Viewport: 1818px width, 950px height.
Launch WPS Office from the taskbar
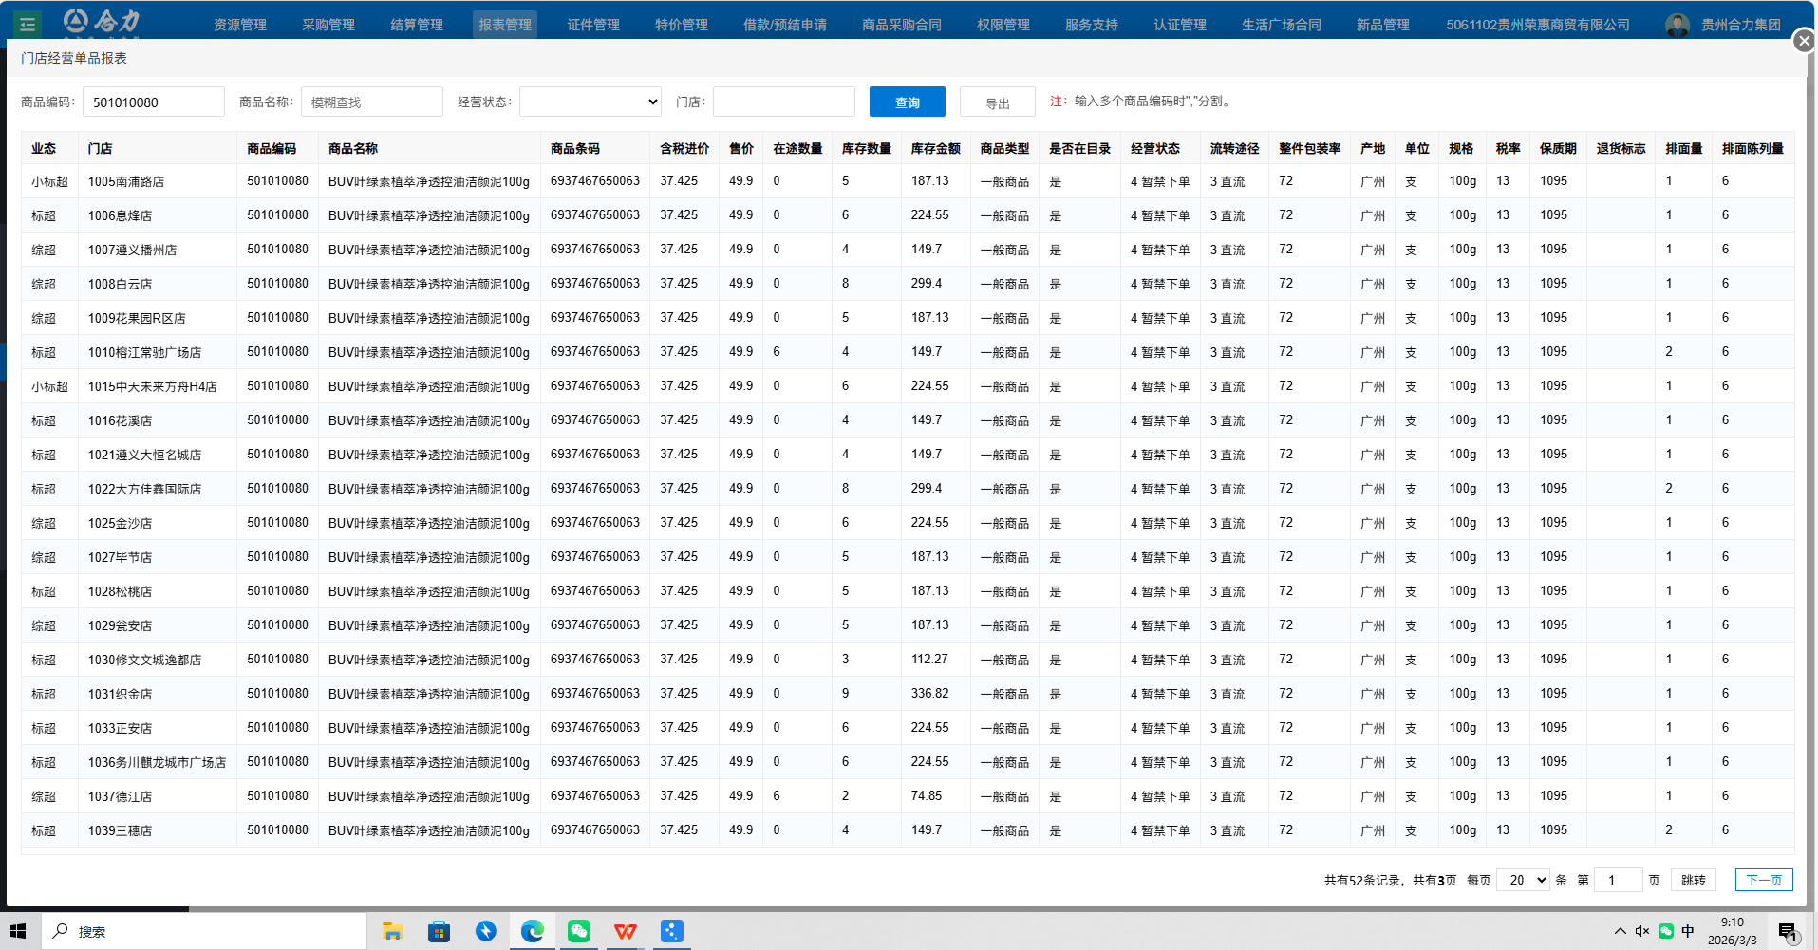[x=625, y=931]
